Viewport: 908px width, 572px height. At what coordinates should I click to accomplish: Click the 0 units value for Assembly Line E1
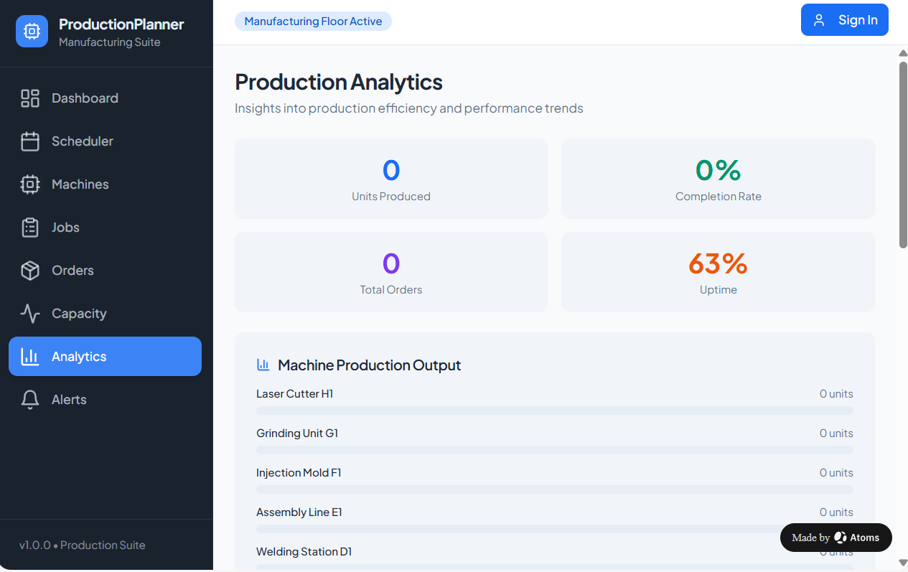[836, 512]
